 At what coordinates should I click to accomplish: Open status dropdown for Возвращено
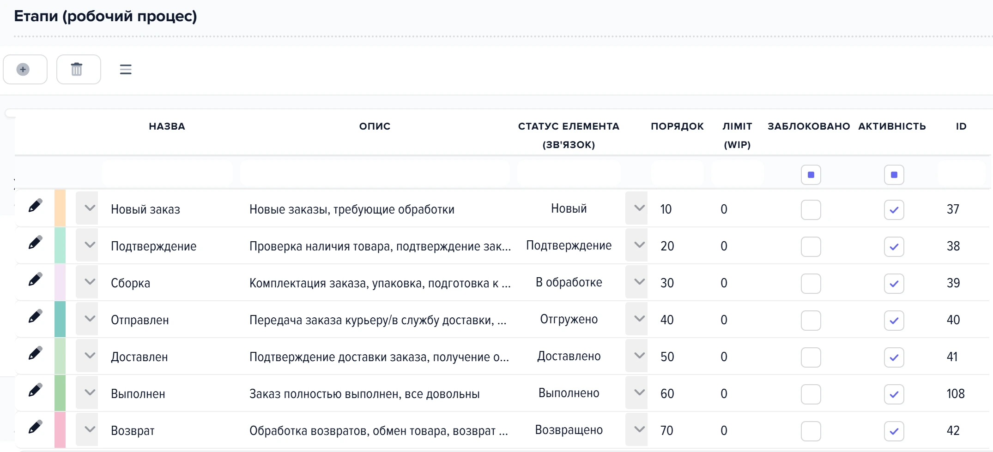[636, 429]
